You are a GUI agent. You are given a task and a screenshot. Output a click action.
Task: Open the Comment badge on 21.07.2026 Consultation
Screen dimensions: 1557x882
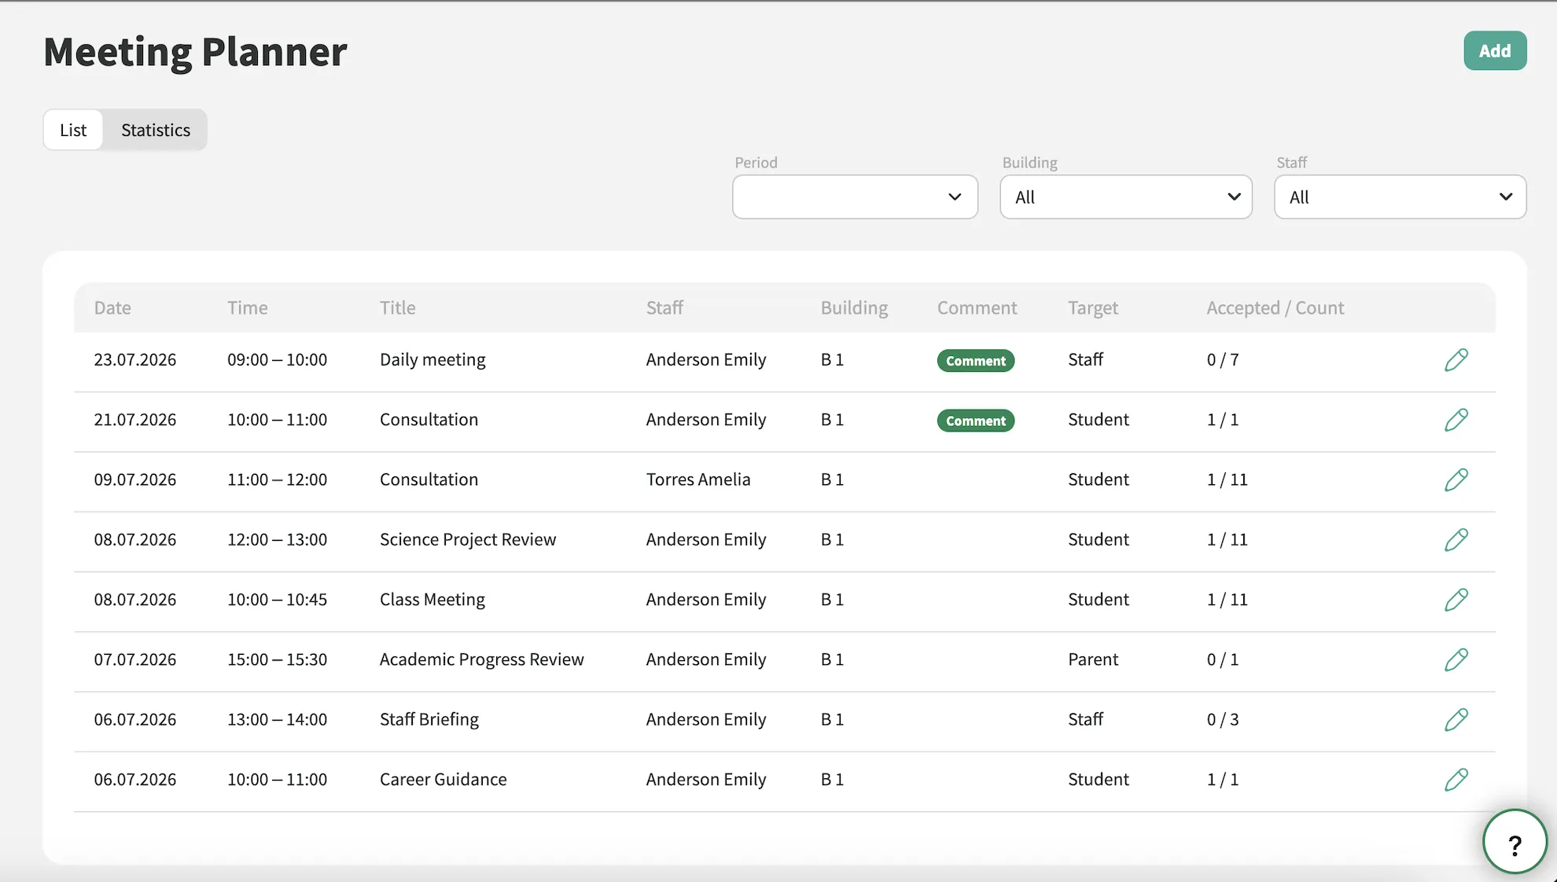pos(976,421)
